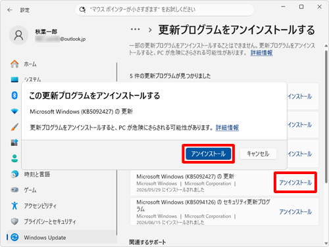Select アクセシビリティ in the sidebar
The width and height of the screenshot is (329, 247).
40,206
